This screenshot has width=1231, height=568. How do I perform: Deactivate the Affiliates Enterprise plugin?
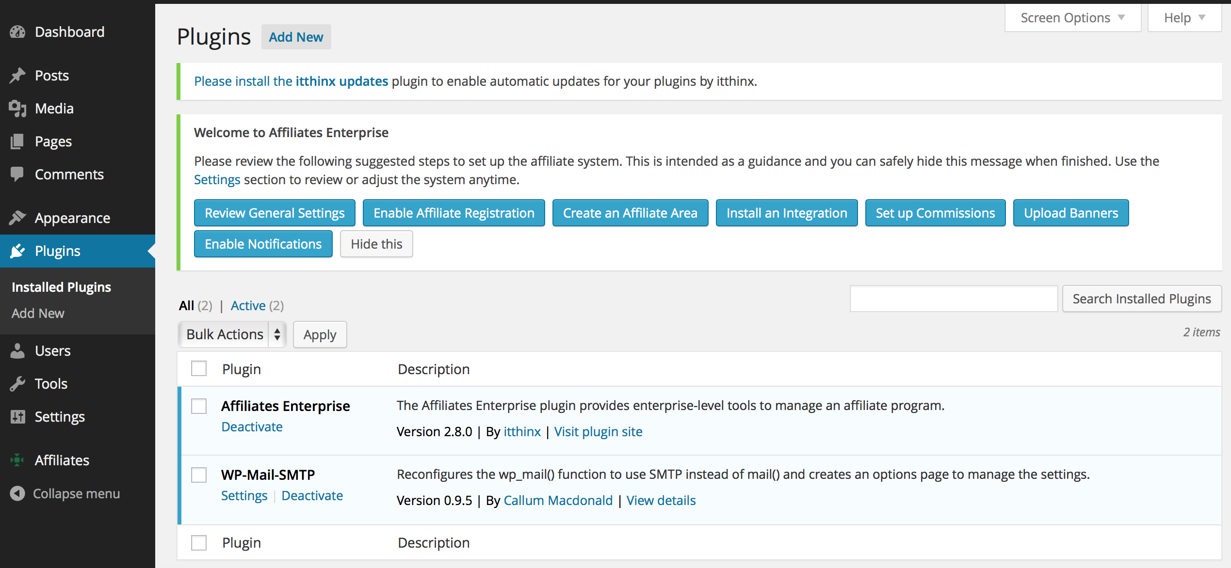coord(252,427)
